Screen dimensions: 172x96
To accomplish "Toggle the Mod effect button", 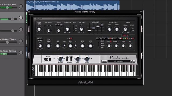I will (x=109, y=38).
